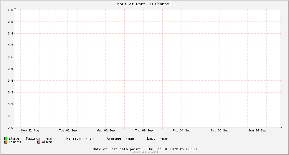
Task: Click the 'Thu Jan 01 1970 02:00:00' timestamp
Action: coord(172,149)
